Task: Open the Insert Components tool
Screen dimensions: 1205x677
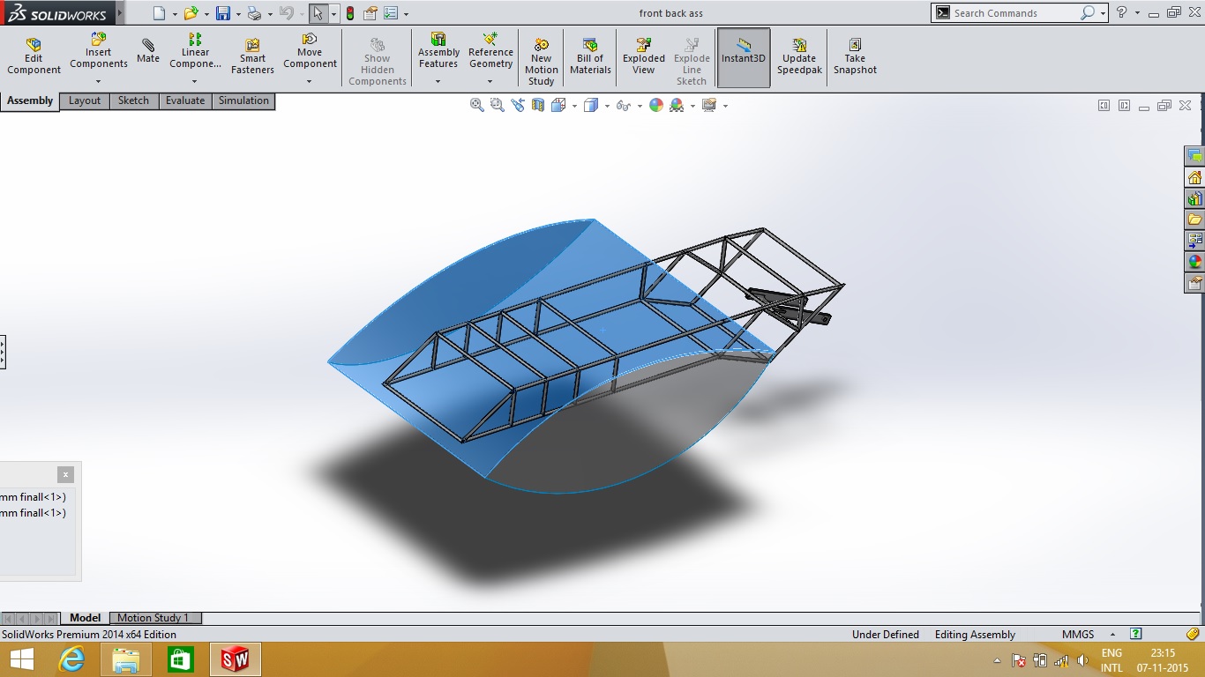Action: [99, 50]
